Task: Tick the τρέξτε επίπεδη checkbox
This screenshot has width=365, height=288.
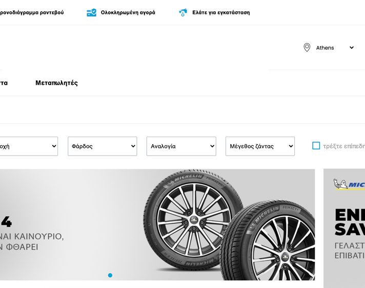Action: (316, 146)
